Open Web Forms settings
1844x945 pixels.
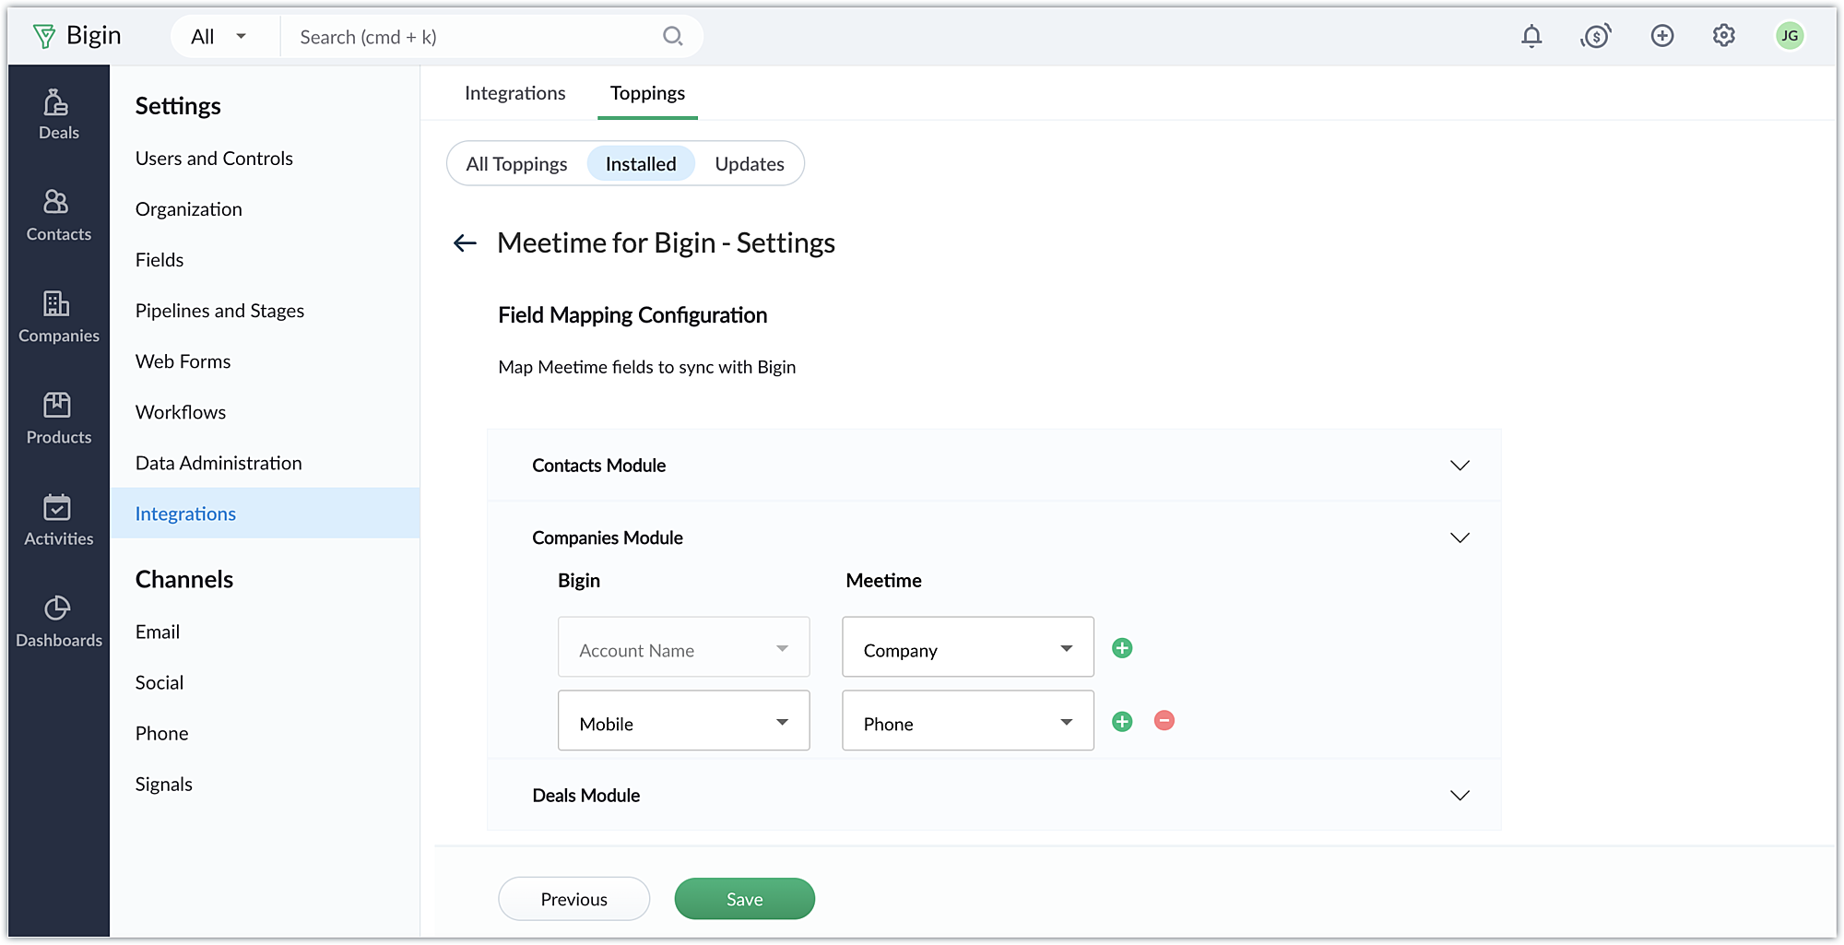pyautogui.click(x=183, y=361)
